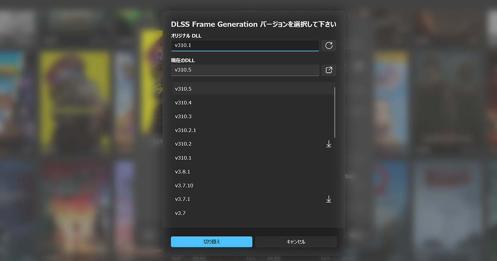Pick v3.7.10 from the list
Screen dimensions: 497x261
pyautogui.click(x=248, y=186)
